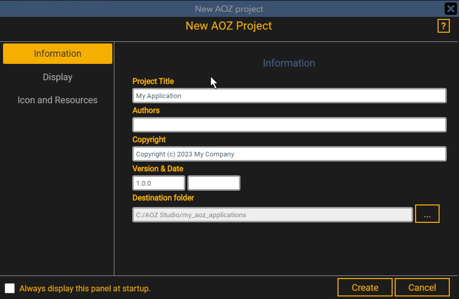Image resolution: width=459 pixels, height=299 pixels.
Task: Browse for destination folder with '...' button
Action: pos(427,214)
